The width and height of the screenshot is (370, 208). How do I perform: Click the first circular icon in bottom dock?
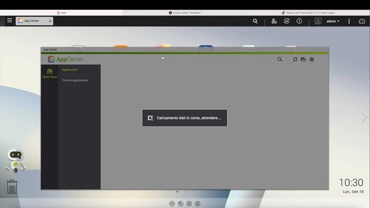(x=172, y=203)
